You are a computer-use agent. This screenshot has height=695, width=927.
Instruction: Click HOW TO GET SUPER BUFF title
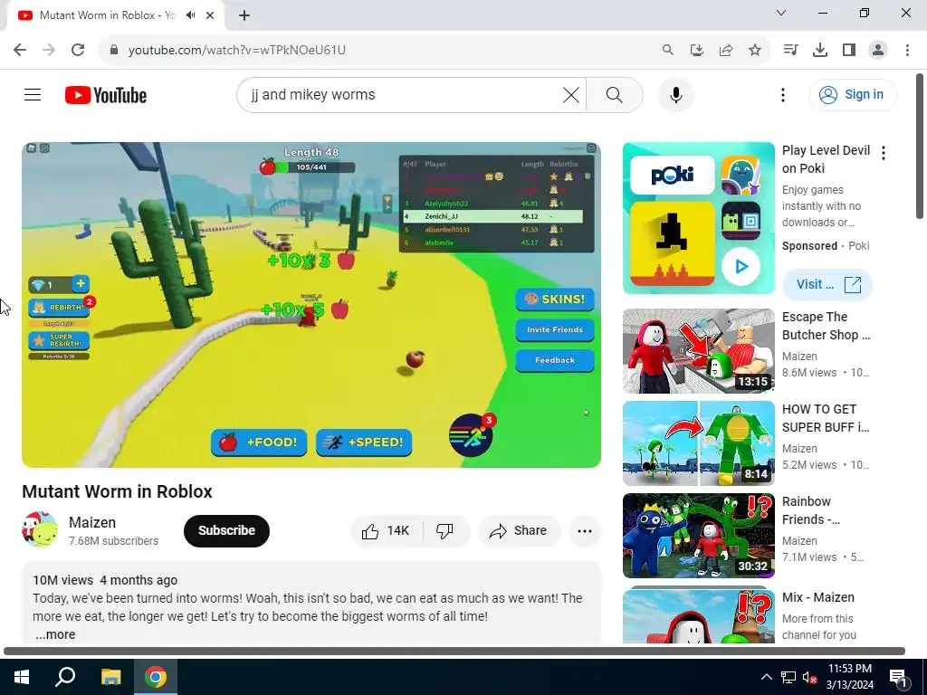tap(826, 418)
